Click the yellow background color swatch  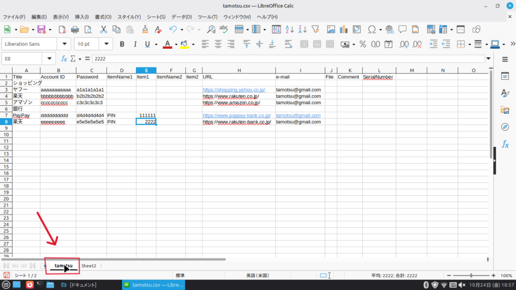(184, 44)
